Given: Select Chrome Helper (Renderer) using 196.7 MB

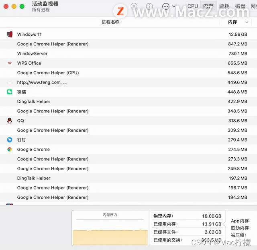Looking at the screenshot, I should (128, 188).
